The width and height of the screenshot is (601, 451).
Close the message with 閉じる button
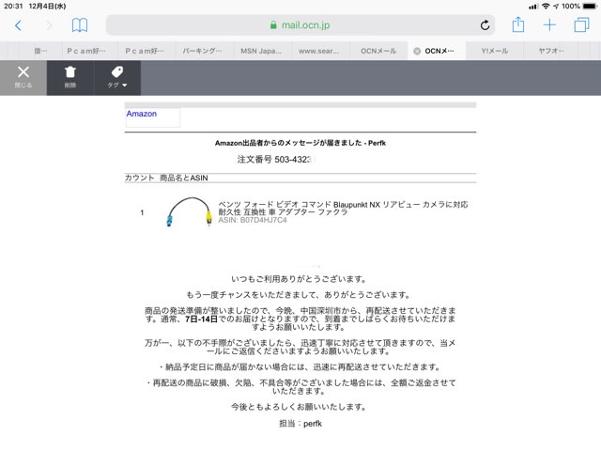click(x=23, y=77)
